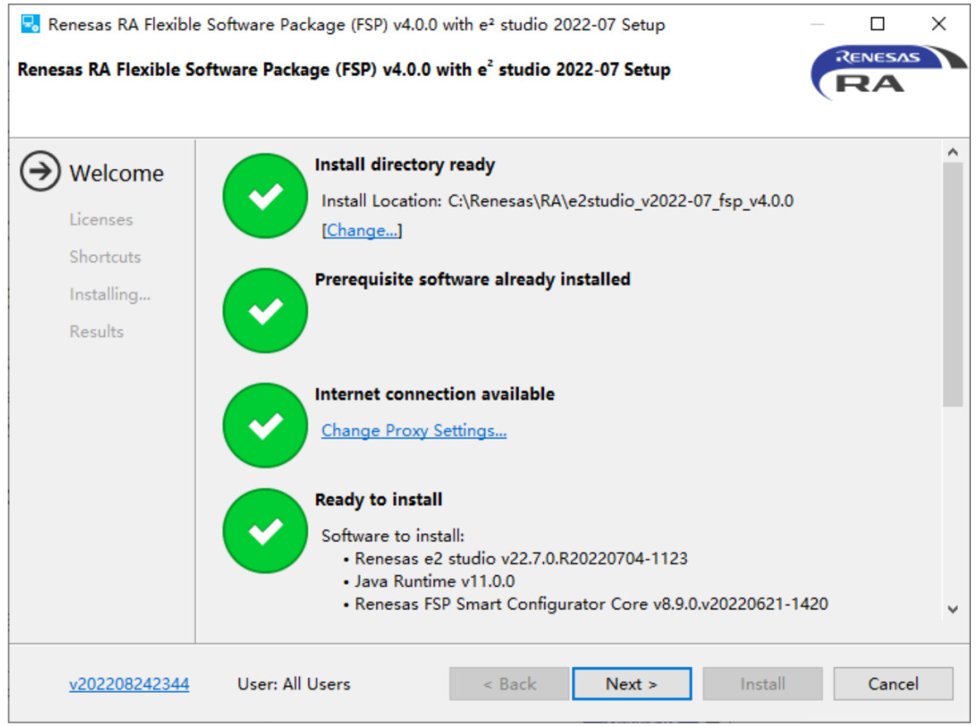
Task: Maximize the setup window
Action: [877, 24]
